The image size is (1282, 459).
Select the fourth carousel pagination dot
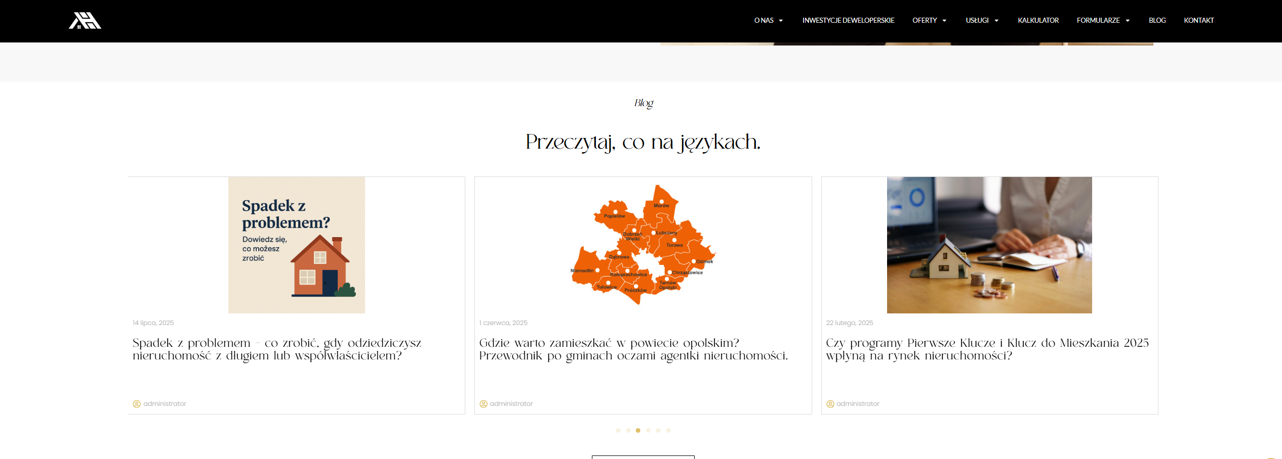point(648,431)
